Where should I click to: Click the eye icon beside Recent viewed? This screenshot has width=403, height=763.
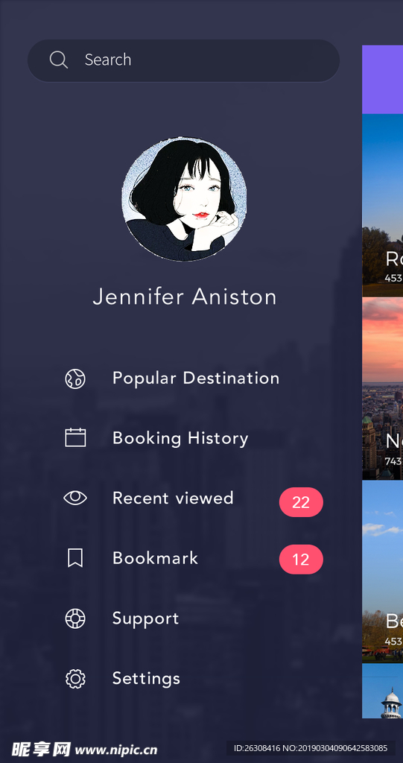(75, 498)
